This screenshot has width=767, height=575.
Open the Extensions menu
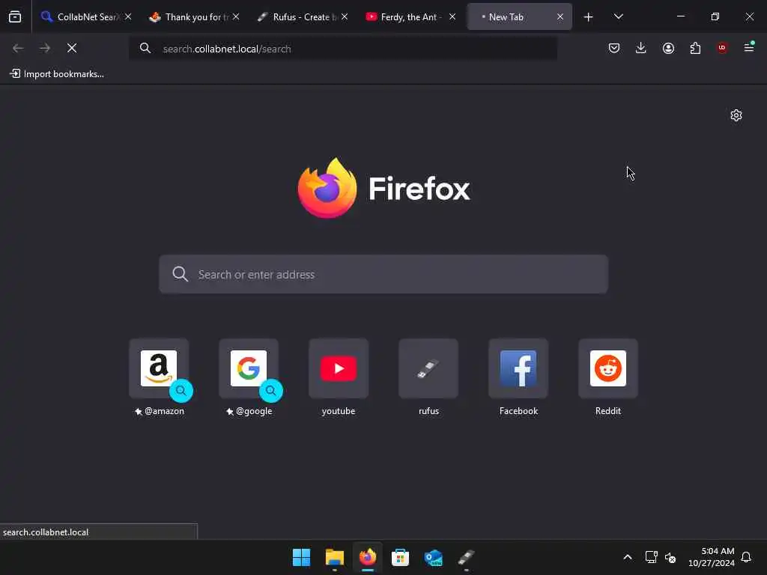(695, 48)
